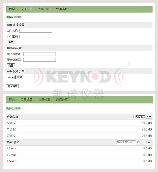158x172 pixels.
Task: Open 仪器设置 tab above wifi settings
Action: 27,9
